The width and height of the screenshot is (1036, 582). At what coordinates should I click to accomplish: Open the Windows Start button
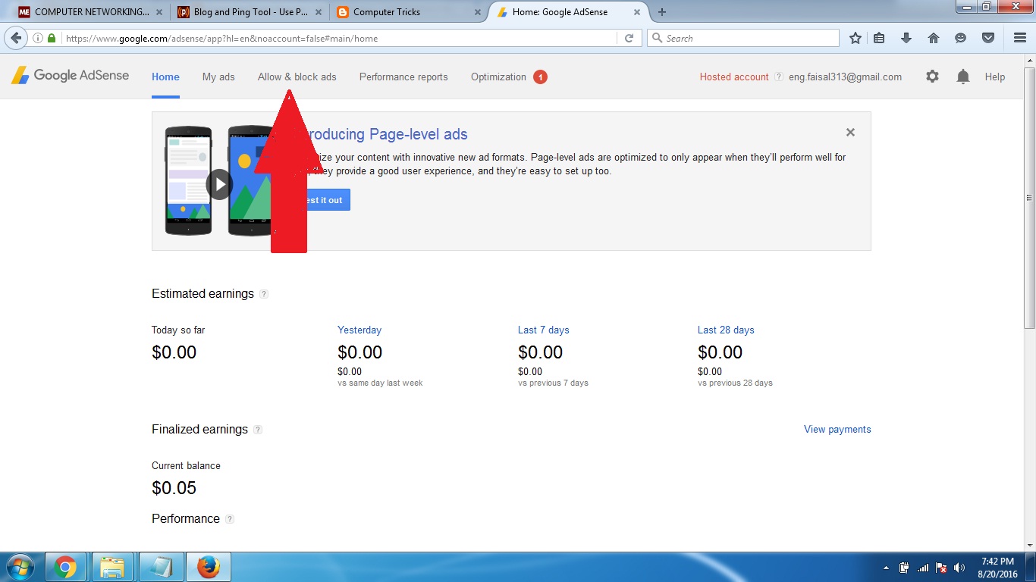[20, 567]
